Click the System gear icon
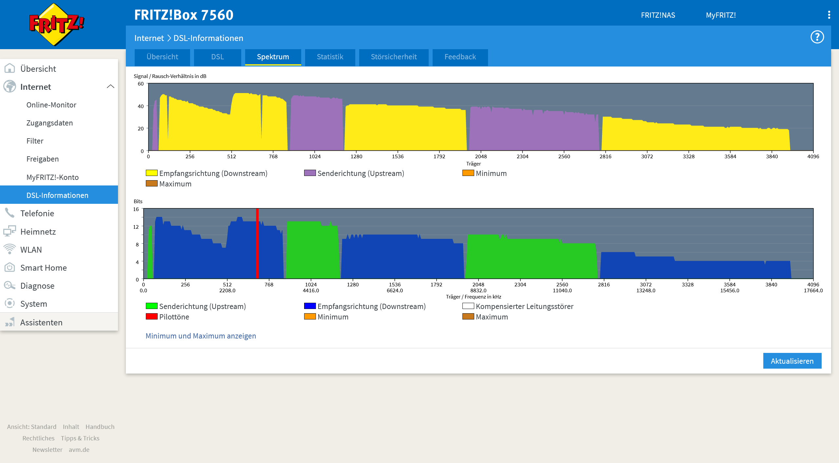Image resolution: width=839 pixels, height=463 pixels. pos(10,303)
